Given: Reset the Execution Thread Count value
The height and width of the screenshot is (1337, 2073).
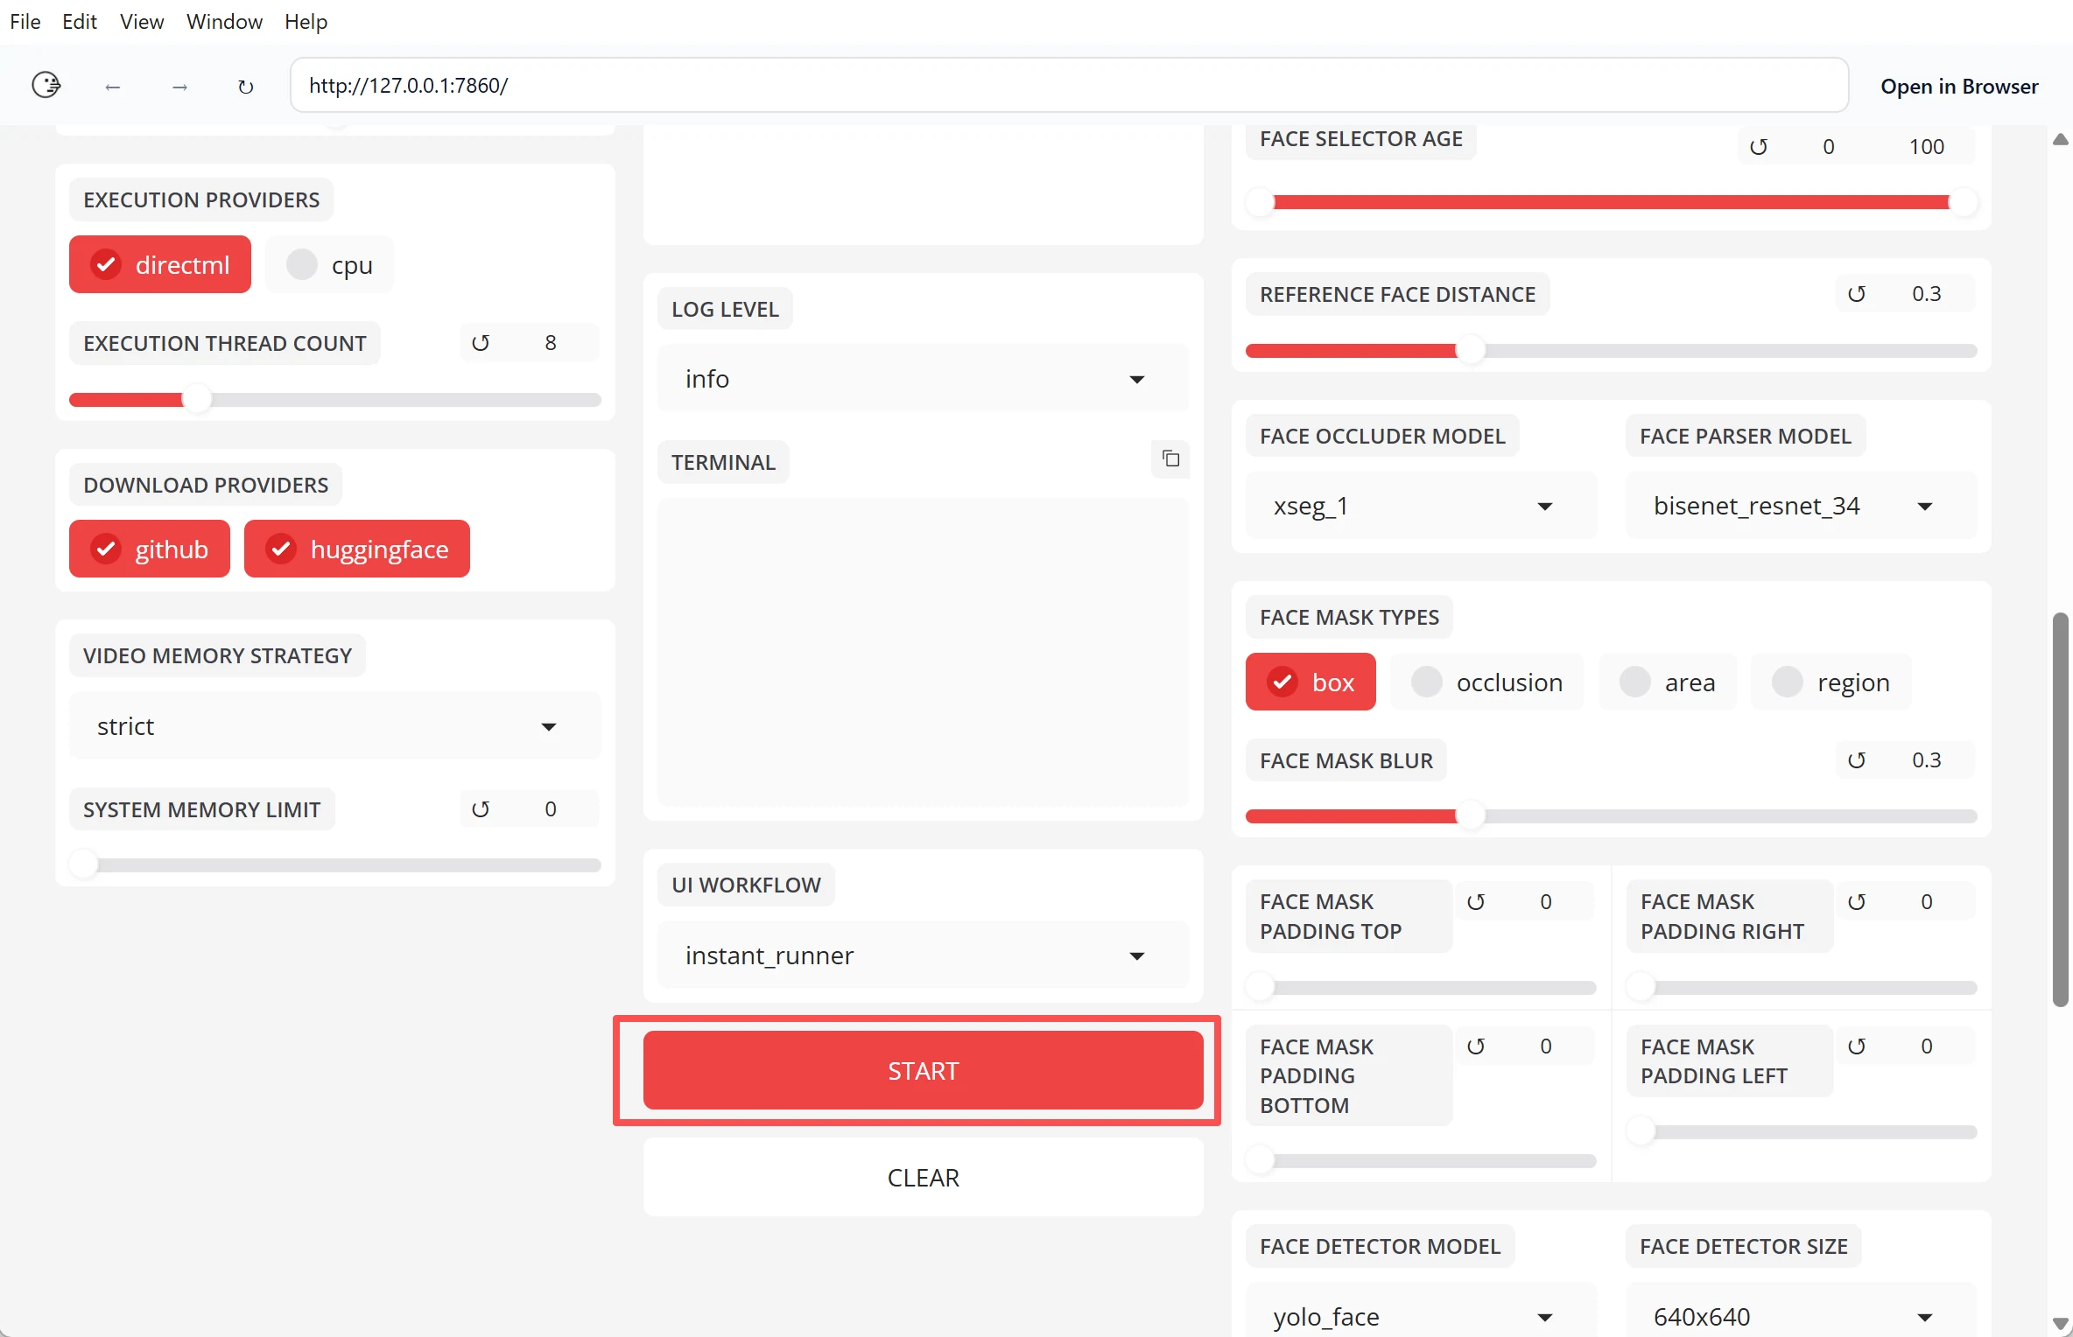Looking at the screenshot, I should (x=481, y=343).
